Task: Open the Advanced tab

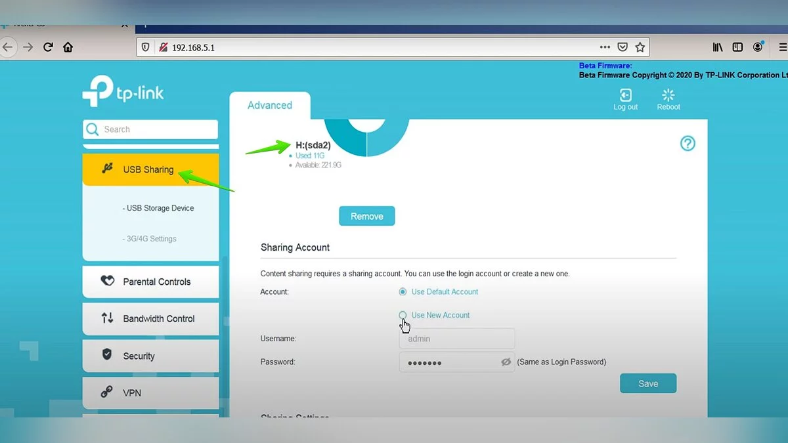Action: tap(269, 105)
